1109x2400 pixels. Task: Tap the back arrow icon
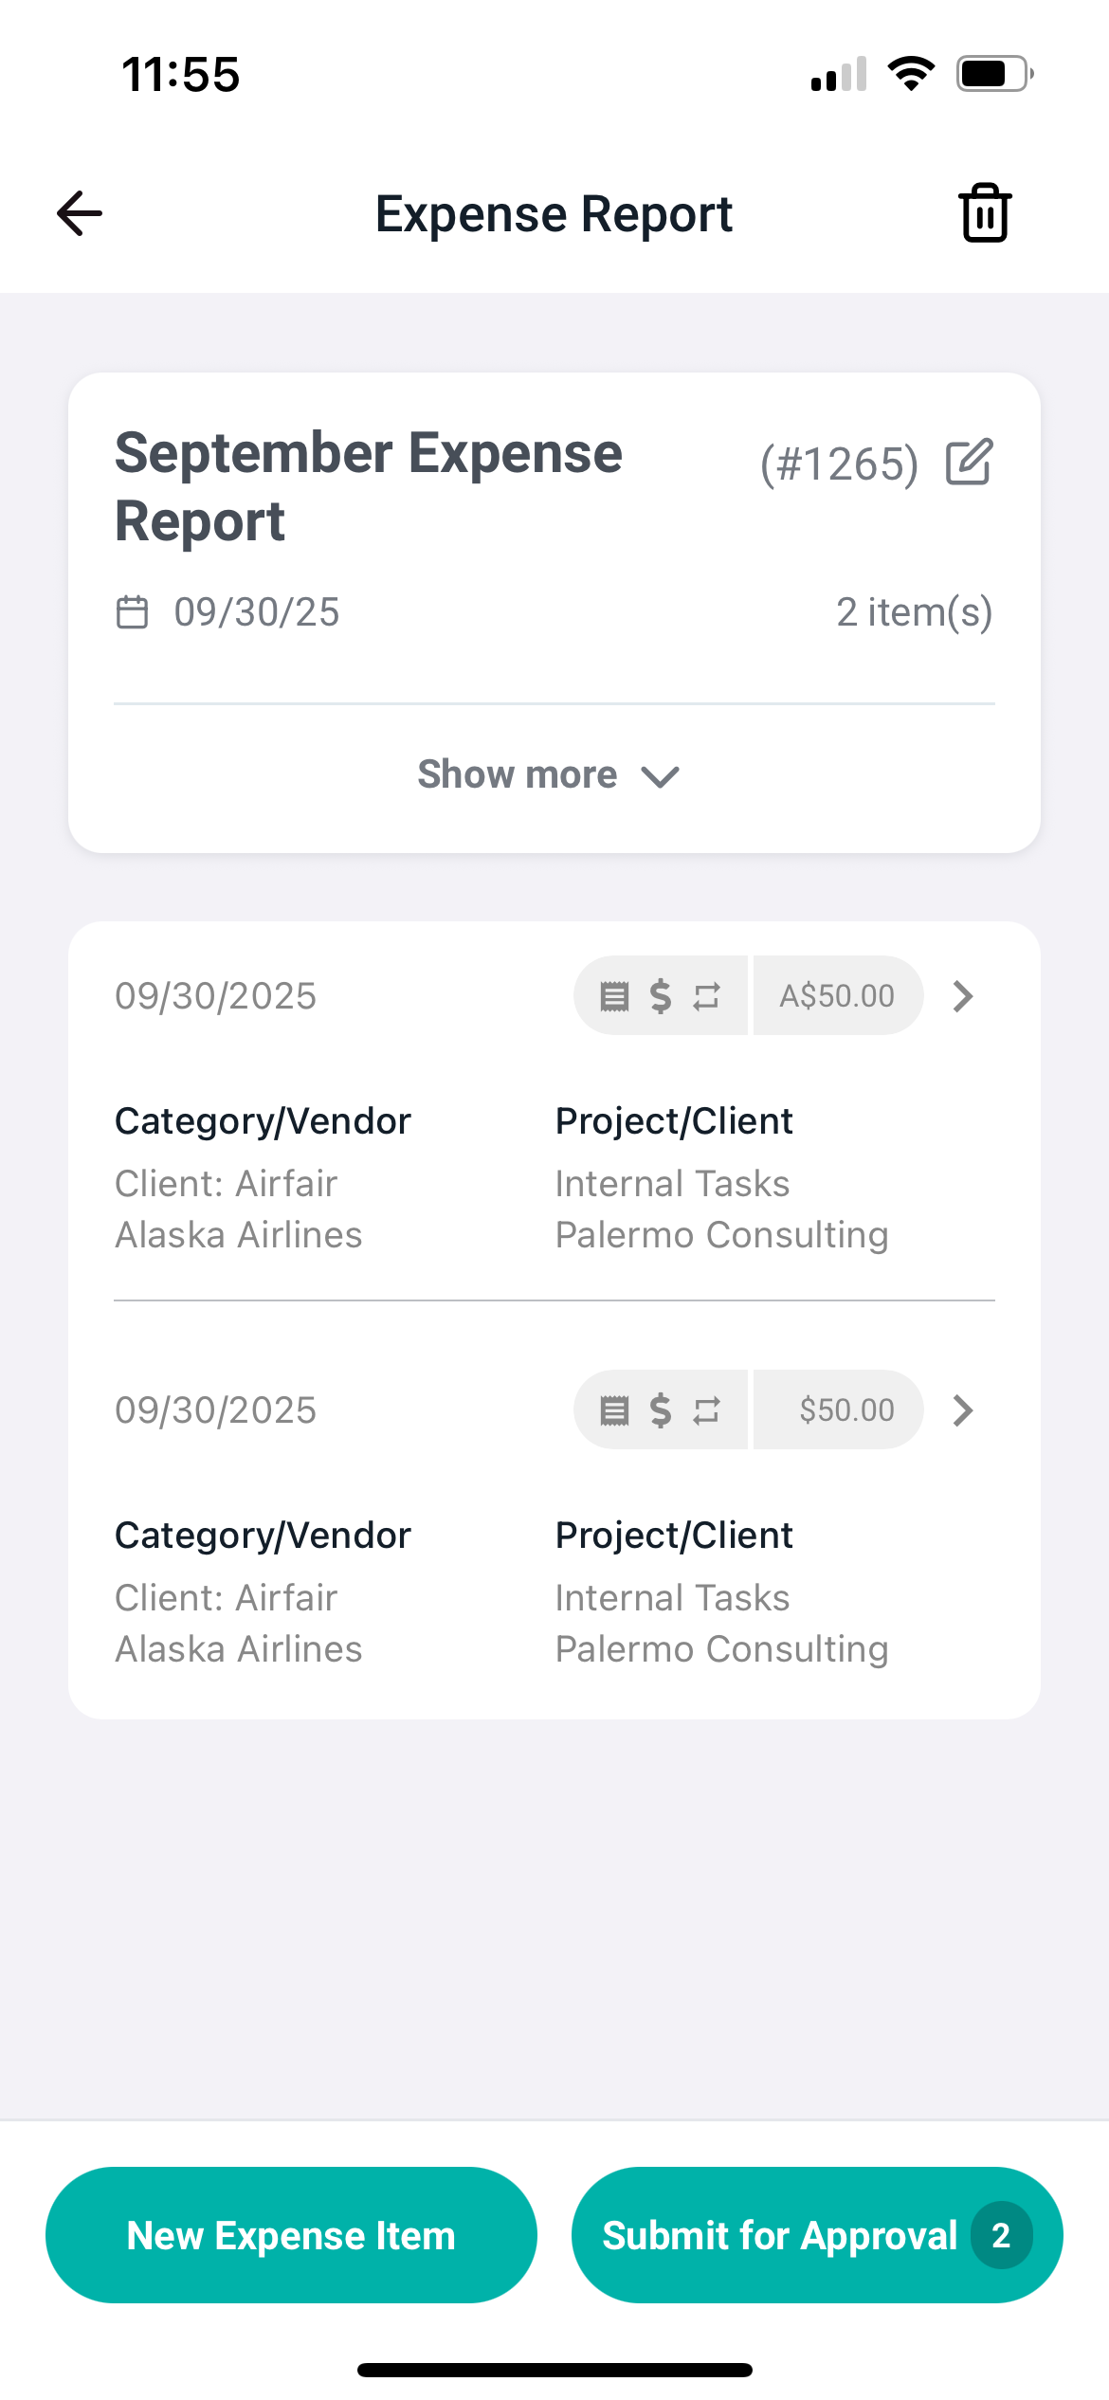pyautogui.click(x=80, y=213)
